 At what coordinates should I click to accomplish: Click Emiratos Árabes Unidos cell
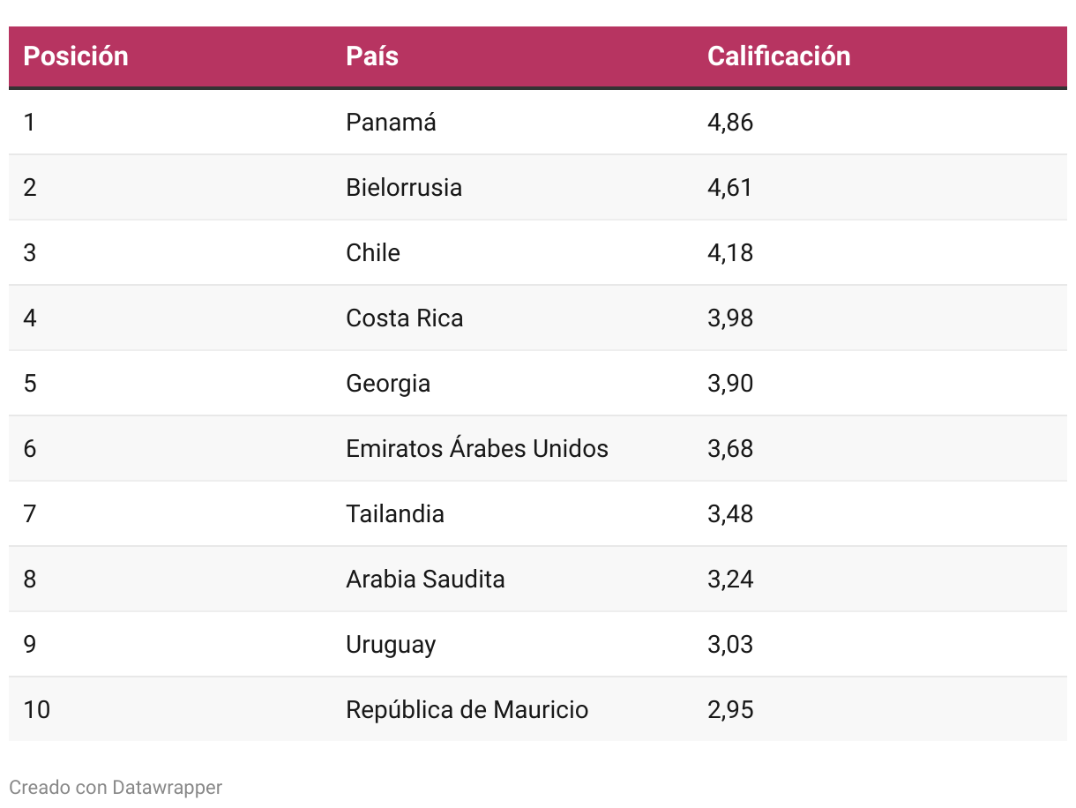[x=476, y=448]
